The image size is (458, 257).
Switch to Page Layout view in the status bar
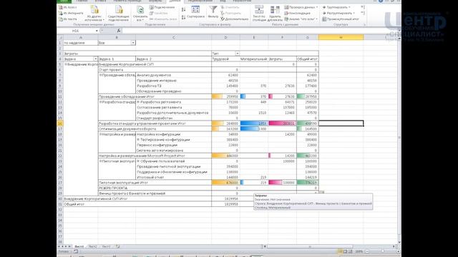(x=345, y=251)
